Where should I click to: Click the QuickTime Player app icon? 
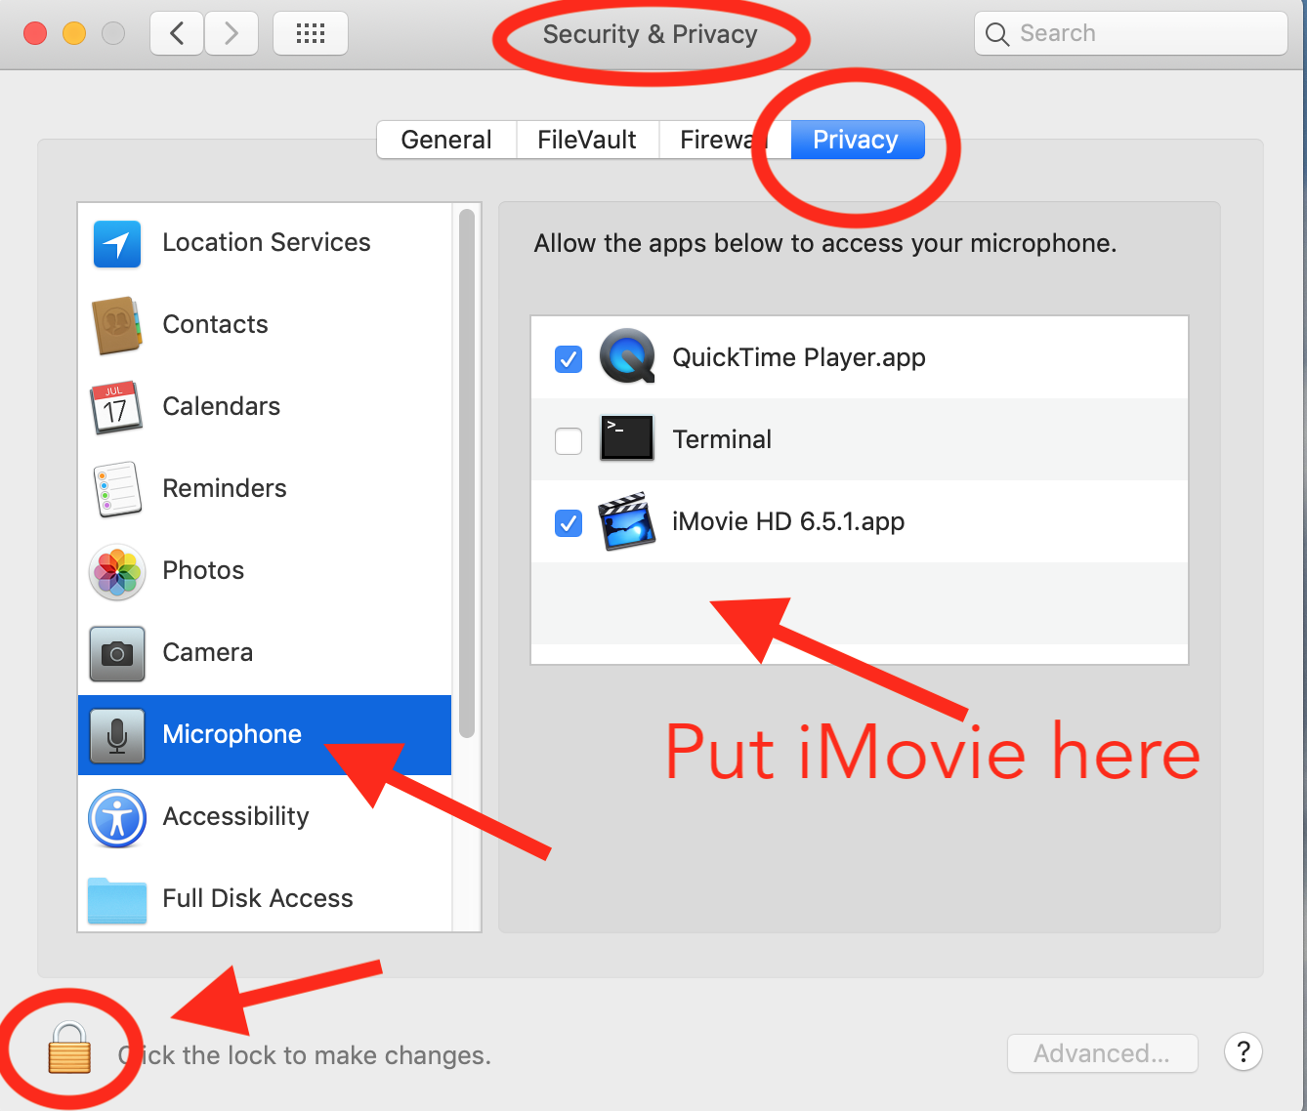627,356
